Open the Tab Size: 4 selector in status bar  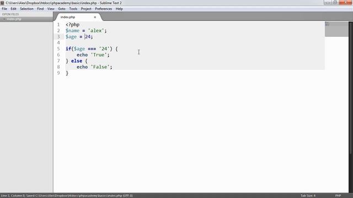[x=308, y=196]
